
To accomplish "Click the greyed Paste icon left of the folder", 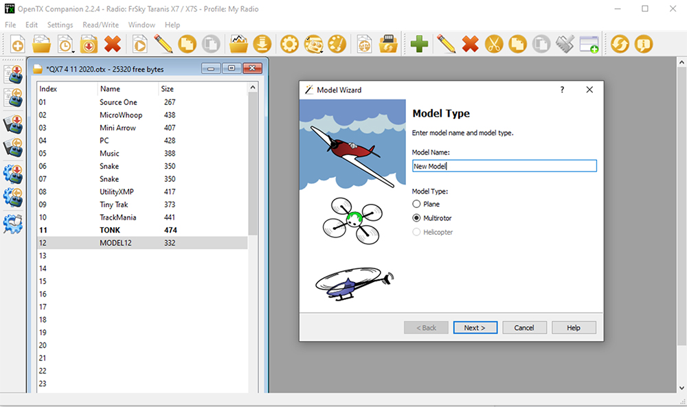I will (x=211, y=44).
